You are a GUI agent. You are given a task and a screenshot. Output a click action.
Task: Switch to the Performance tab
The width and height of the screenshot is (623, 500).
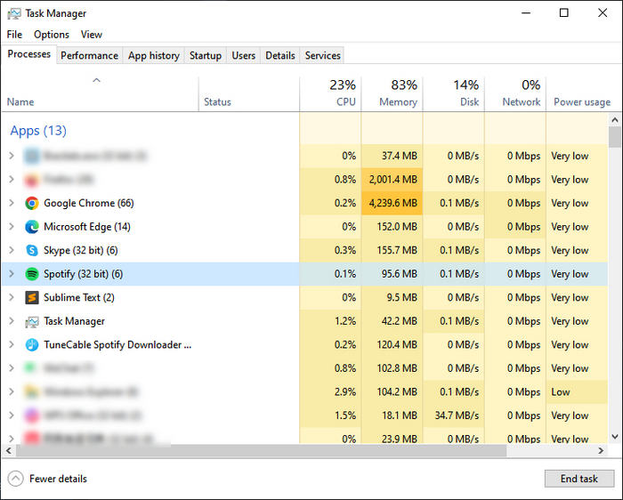(89, 55)
